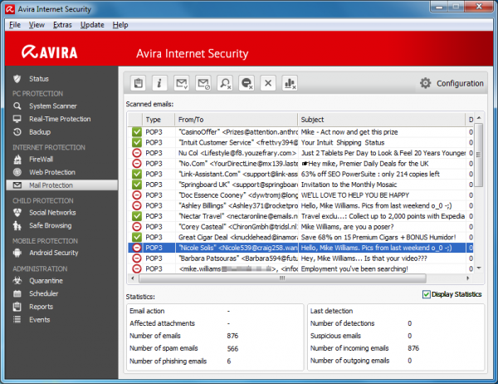Open the Backup section
The height and width of the screenshot is (384, 498).
(x=40, y=131)
